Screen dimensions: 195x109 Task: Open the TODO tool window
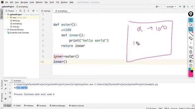click(x=17, y=106)
